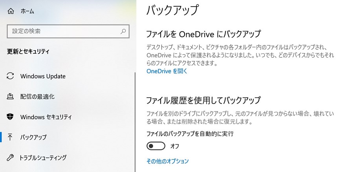The image size is (348, 172).
Task: Click the ファイルを別のドライブにバックアップ description text
Action: (240, 118)
